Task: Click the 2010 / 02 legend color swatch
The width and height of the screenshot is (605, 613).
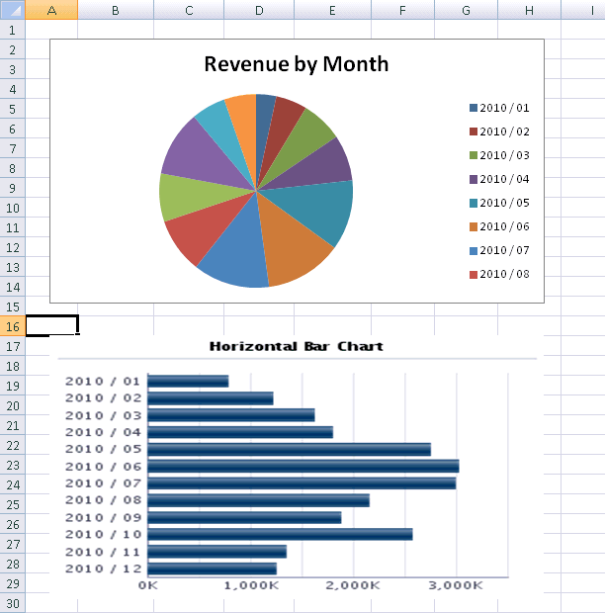Action: coord(474,131)
